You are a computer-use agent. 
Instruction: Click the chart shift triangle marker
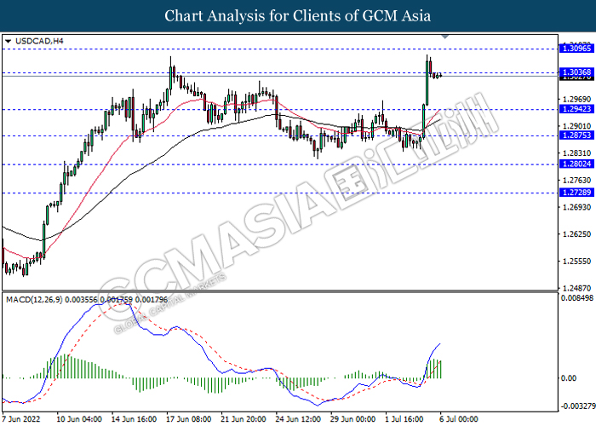tap(445, 37)
